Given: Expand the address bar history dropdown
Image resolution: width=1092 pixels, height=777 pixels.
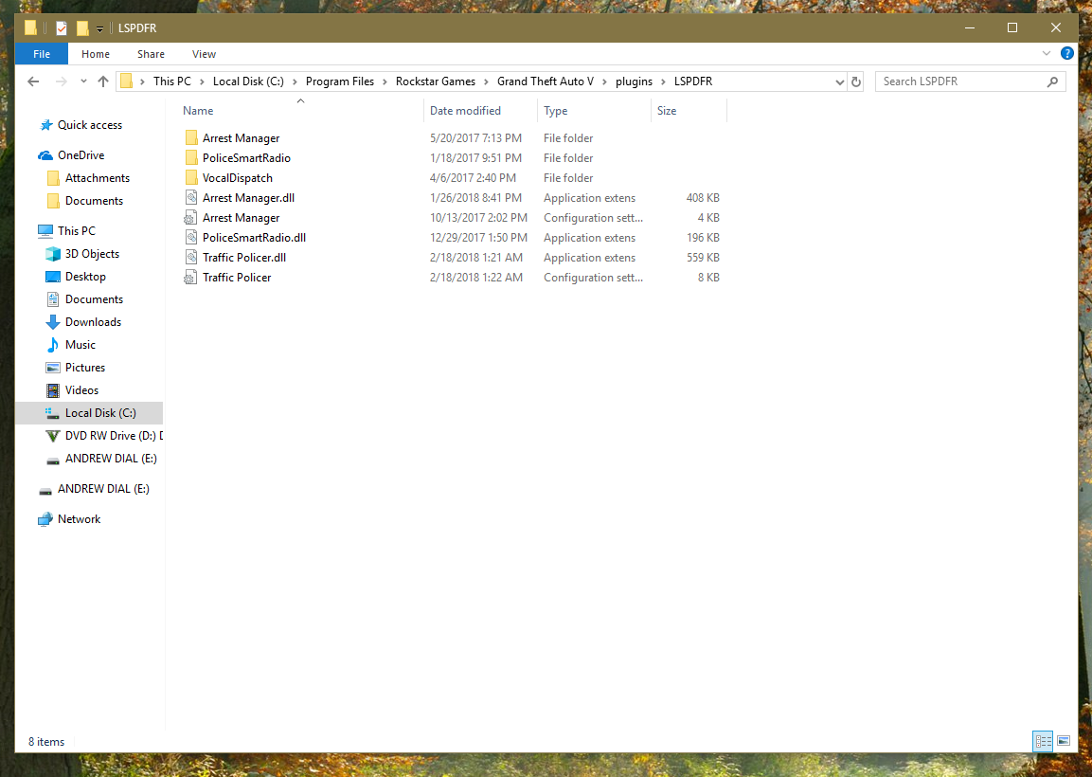Looking at the screenshot, I should point(839,81).
